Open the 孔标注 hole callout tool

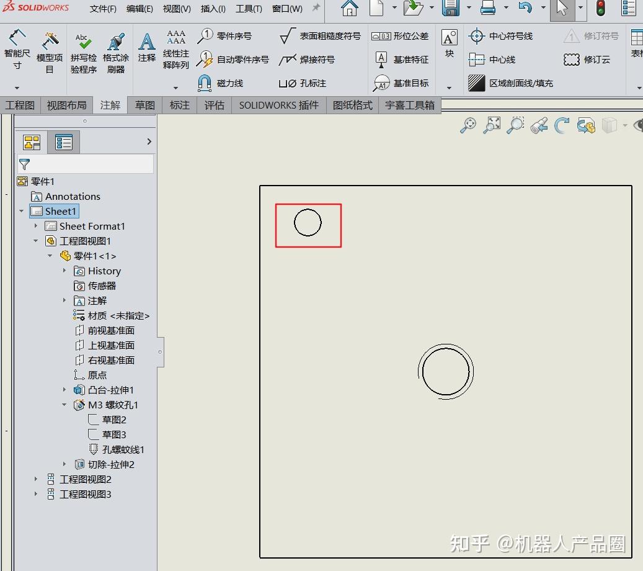(x=303, y=83)
